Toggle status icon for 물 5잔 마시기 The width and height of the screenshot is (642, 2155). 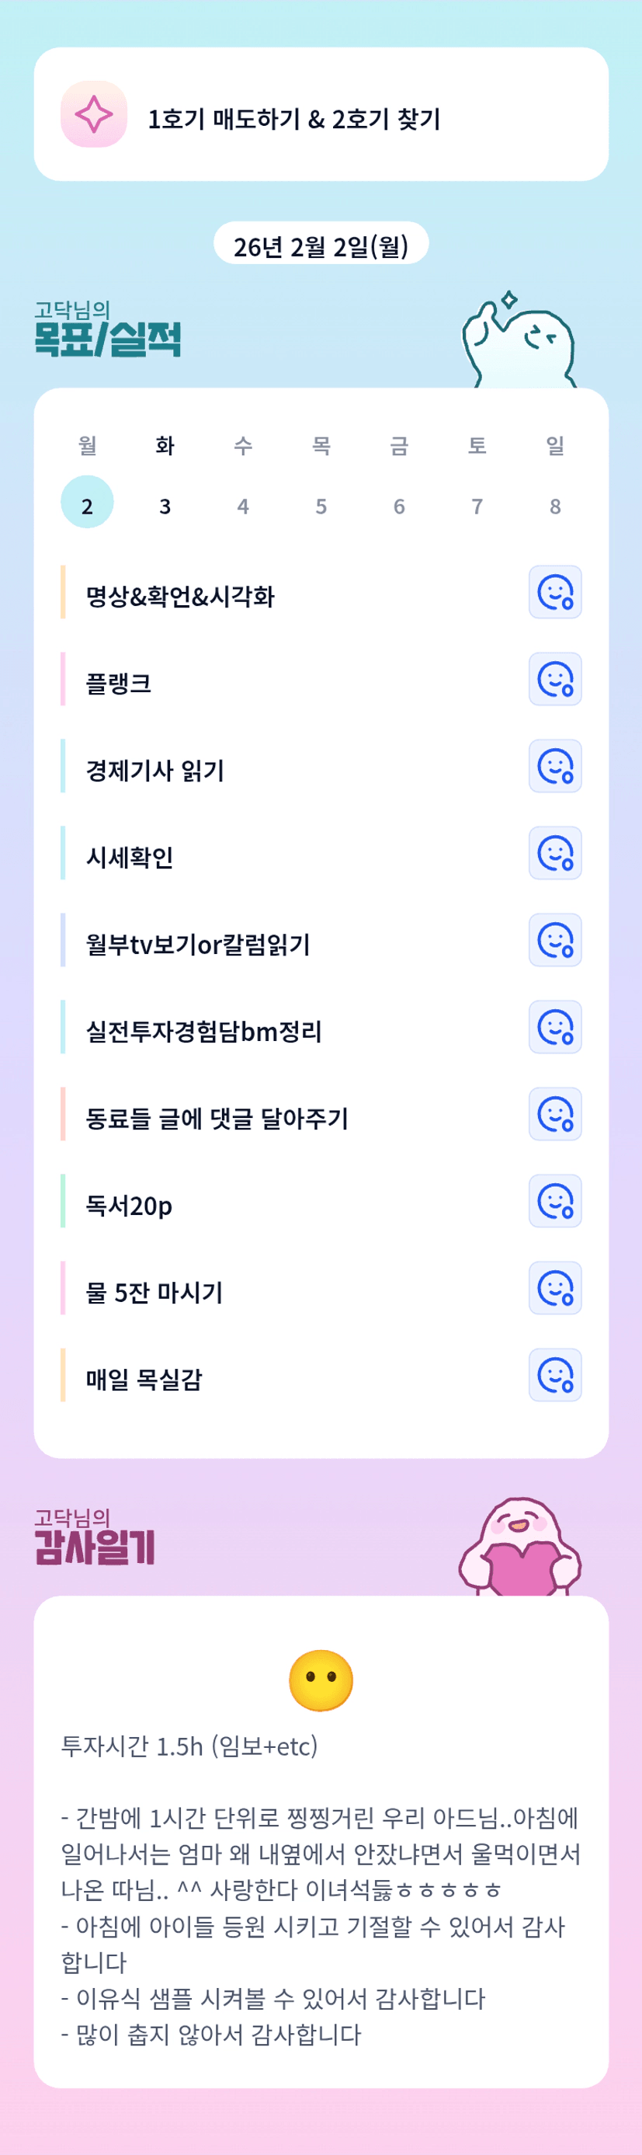pos(555,1288)
